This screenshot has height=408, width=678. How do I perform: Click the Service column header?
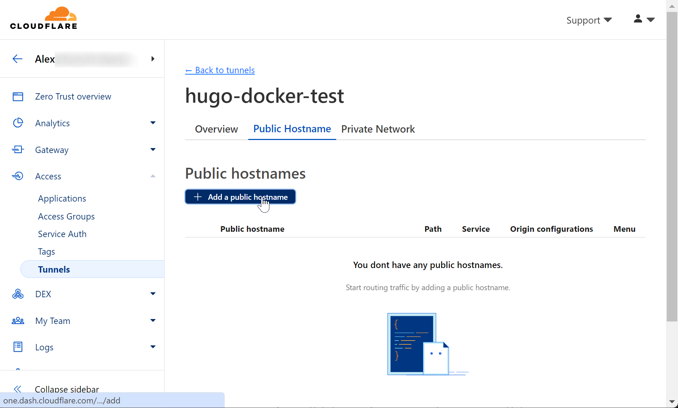[x=476, y=229]
